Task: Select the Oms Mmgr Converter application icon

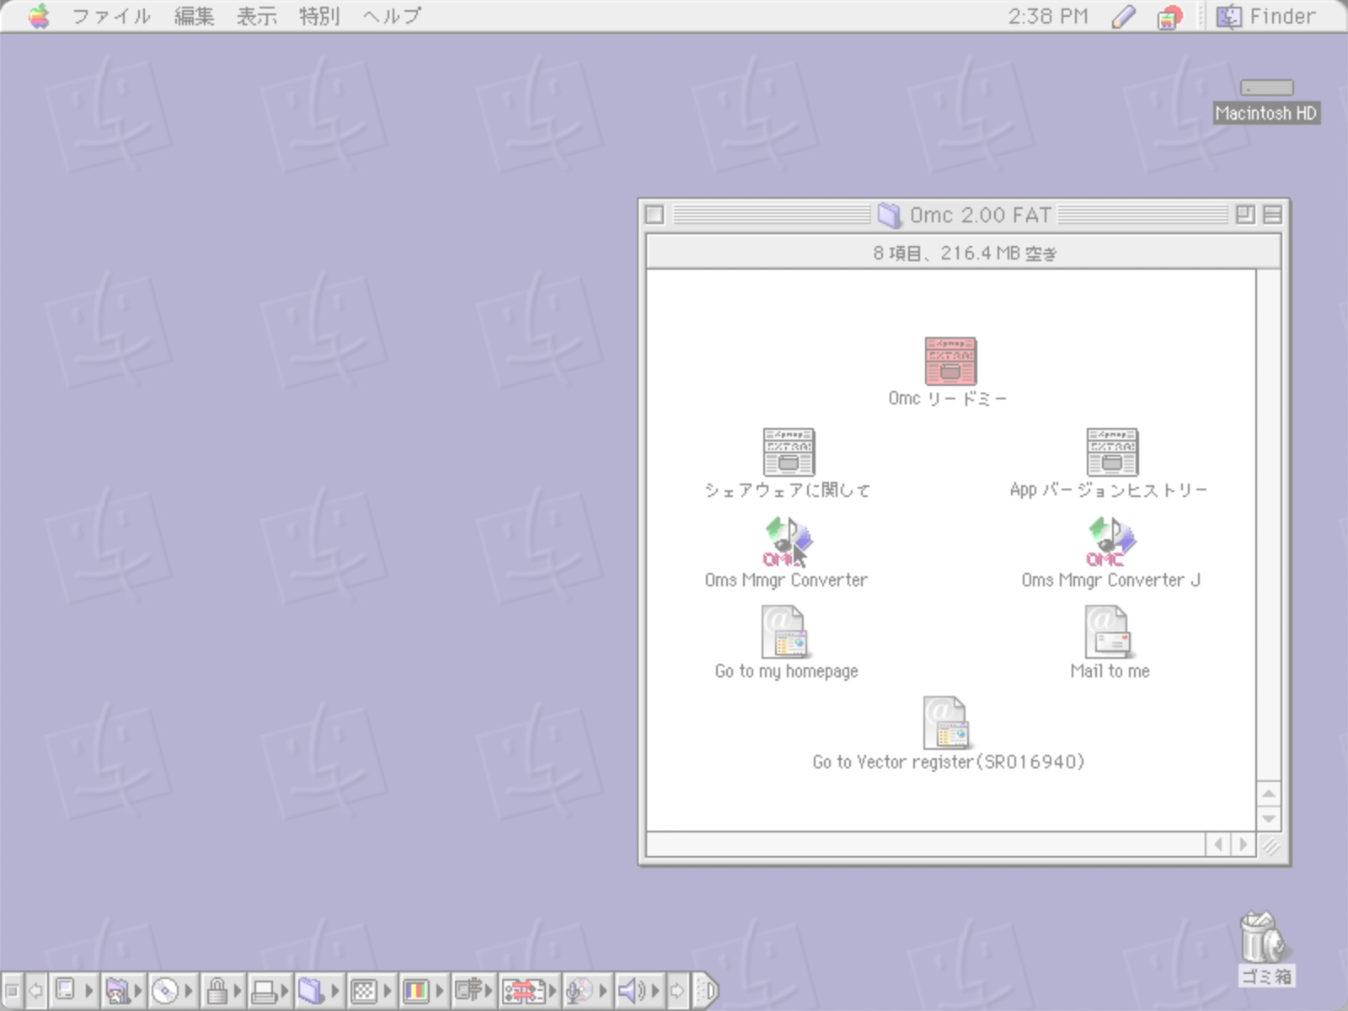Action: click(788, 543)
